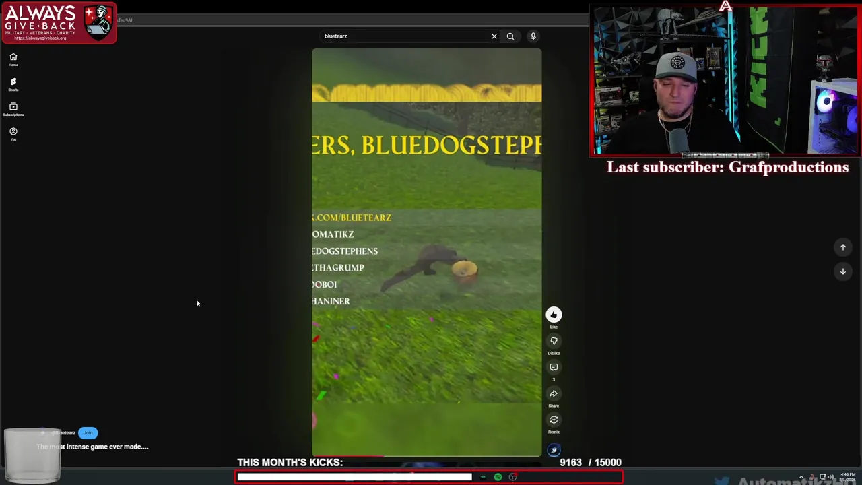Open the You sidebar item

coord(13,134)
